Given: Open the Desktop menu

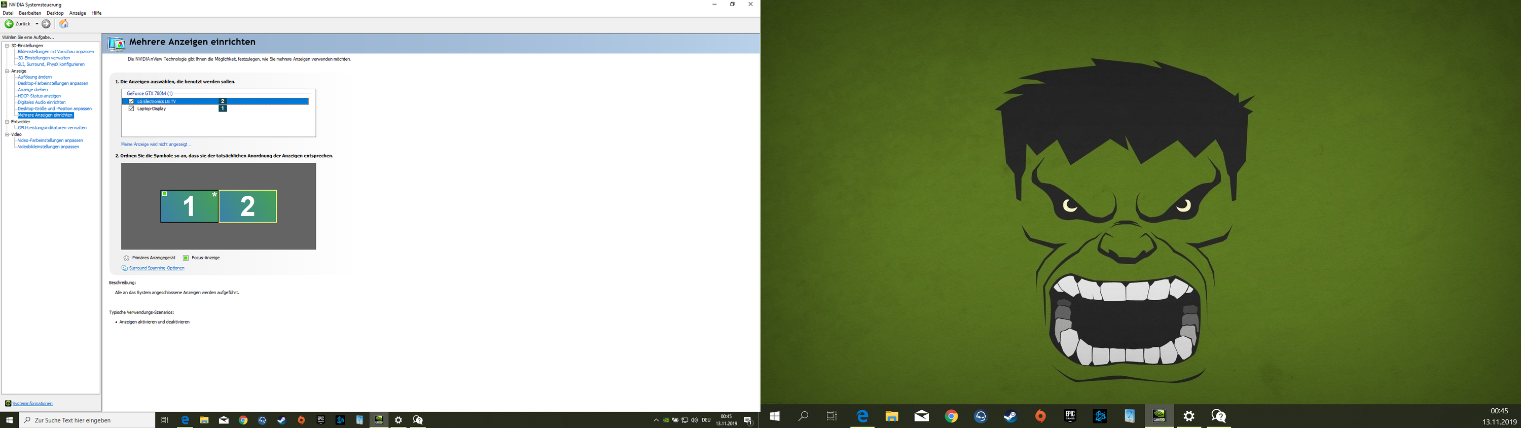Looking at the screenshot, I should tap(55, 13).
